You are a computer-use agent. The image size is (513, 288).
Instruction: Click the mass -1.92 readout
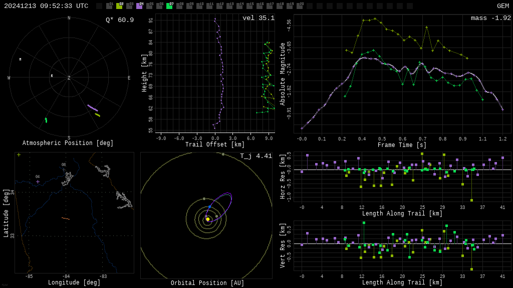(x=490, y=18)
